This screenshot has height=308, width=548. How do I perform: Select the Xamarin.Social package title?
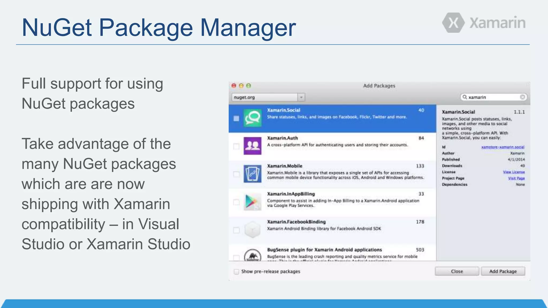pyautogui.click(x=284, y=110)
